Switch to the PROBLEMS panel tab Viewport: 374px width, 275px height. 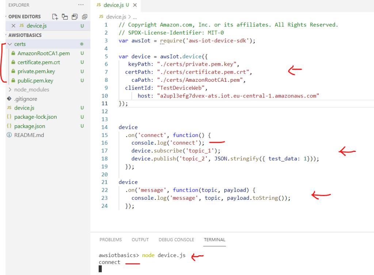(x=111, y=240)
